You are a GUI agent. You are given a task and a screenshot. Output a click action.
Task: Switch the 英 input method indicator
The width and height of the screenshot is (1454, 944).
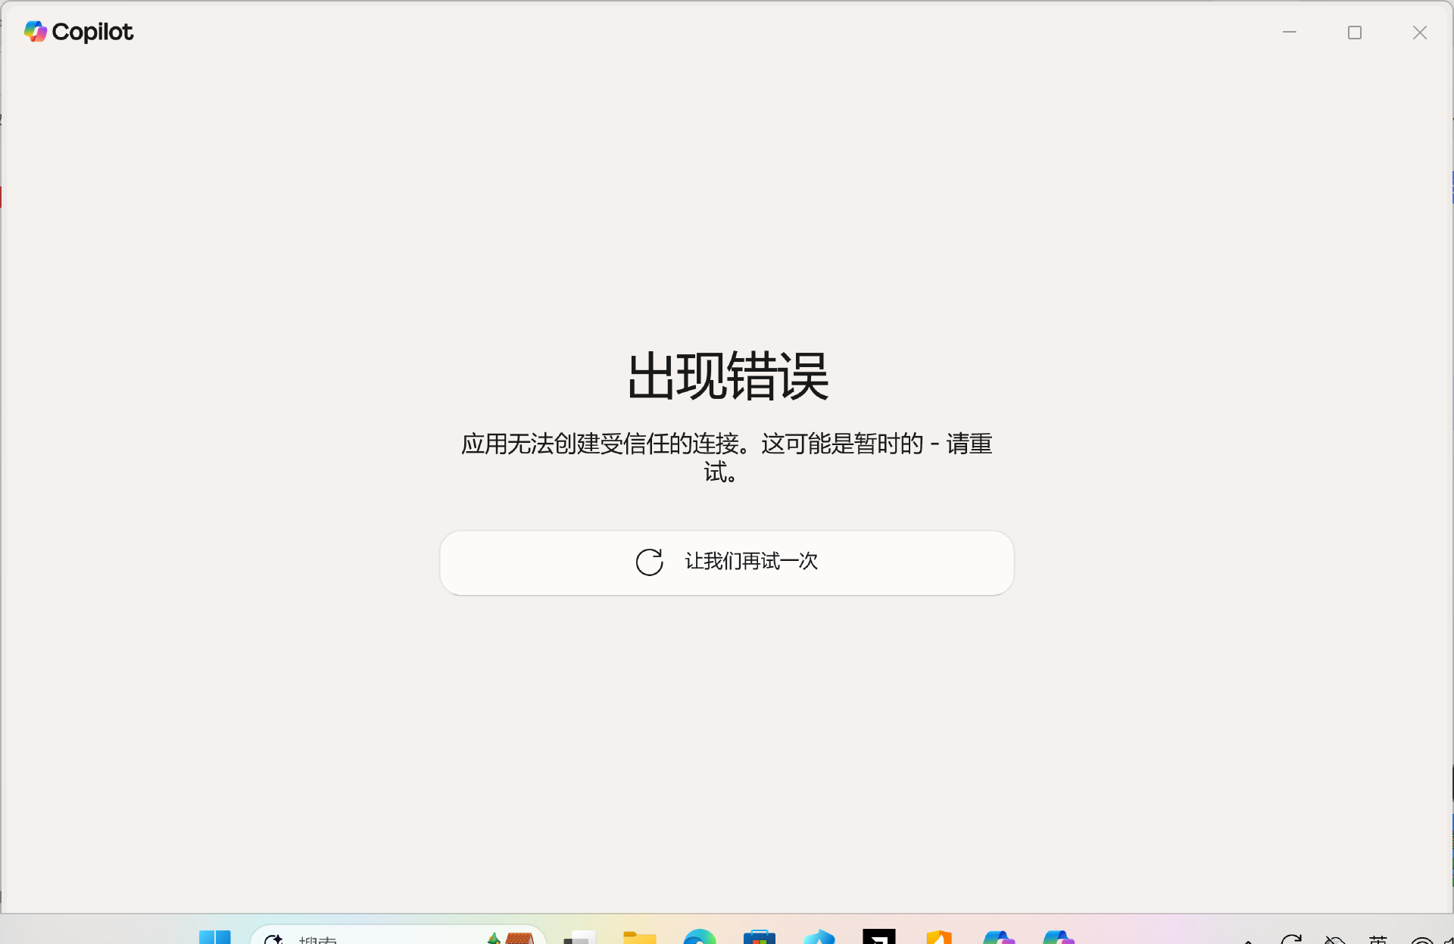tap(1378, 939)
